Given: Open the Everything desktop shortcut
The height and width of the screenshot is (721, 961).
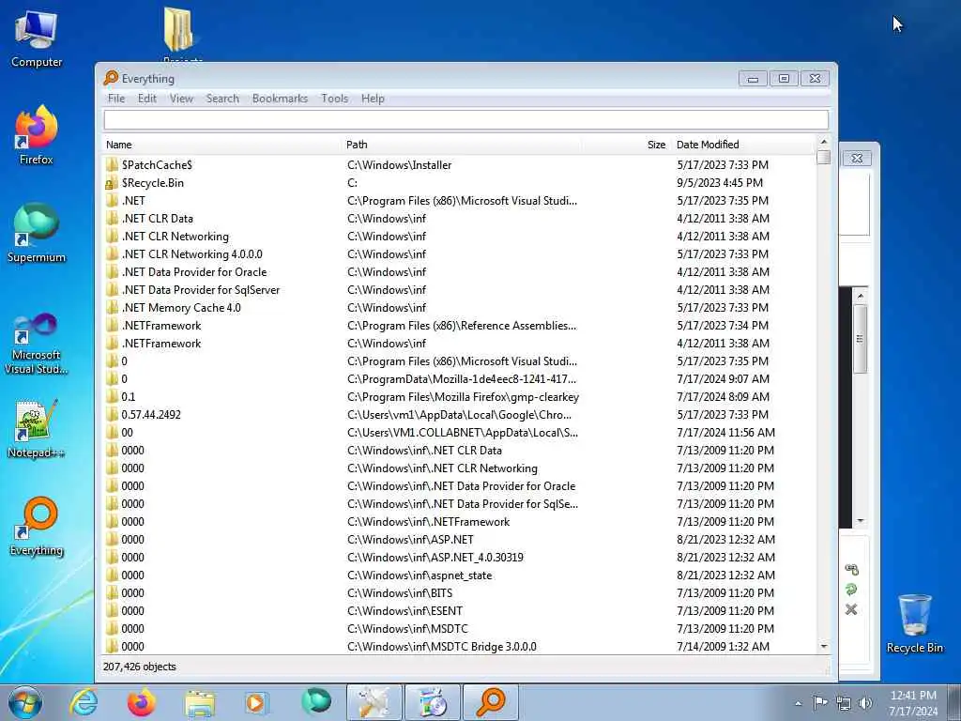Looking at the screenshot, I should pos(37,526).
